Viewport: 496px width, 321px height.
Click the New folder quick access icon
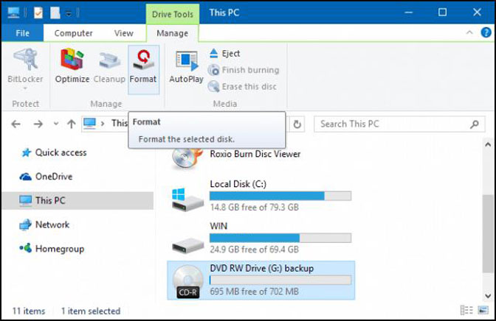(55, 13)
